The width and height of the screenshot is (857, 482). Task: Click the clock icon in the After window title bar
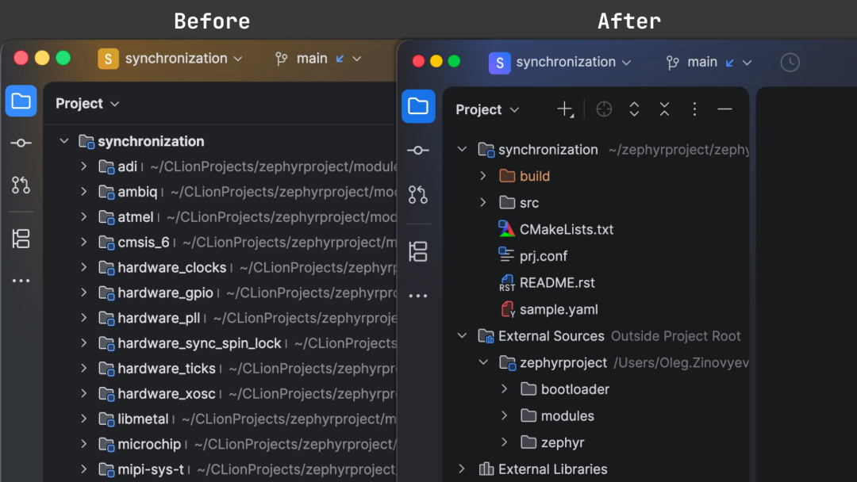[x=790, y=62]
